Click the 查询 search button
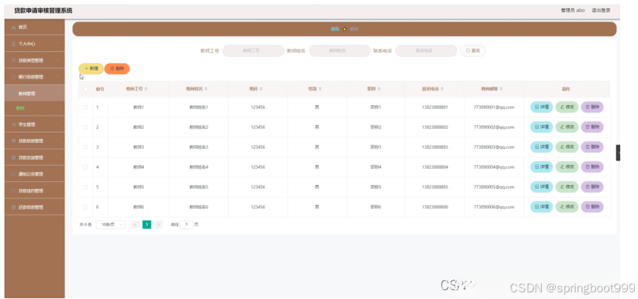Screen dimensions: 638x299 473,51
